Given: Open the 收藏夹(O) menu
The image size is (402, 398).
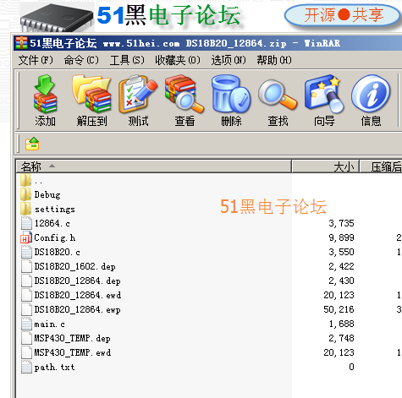Looking at the screenshot, I should tap(178, 60).
